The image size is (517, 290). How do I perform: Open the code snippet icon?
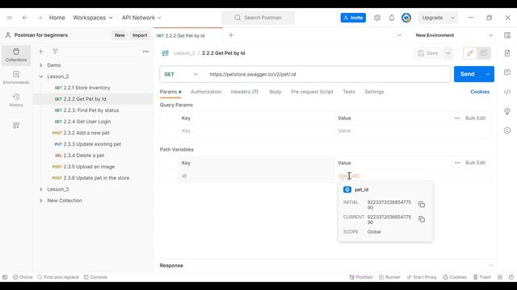pos(507,92)
